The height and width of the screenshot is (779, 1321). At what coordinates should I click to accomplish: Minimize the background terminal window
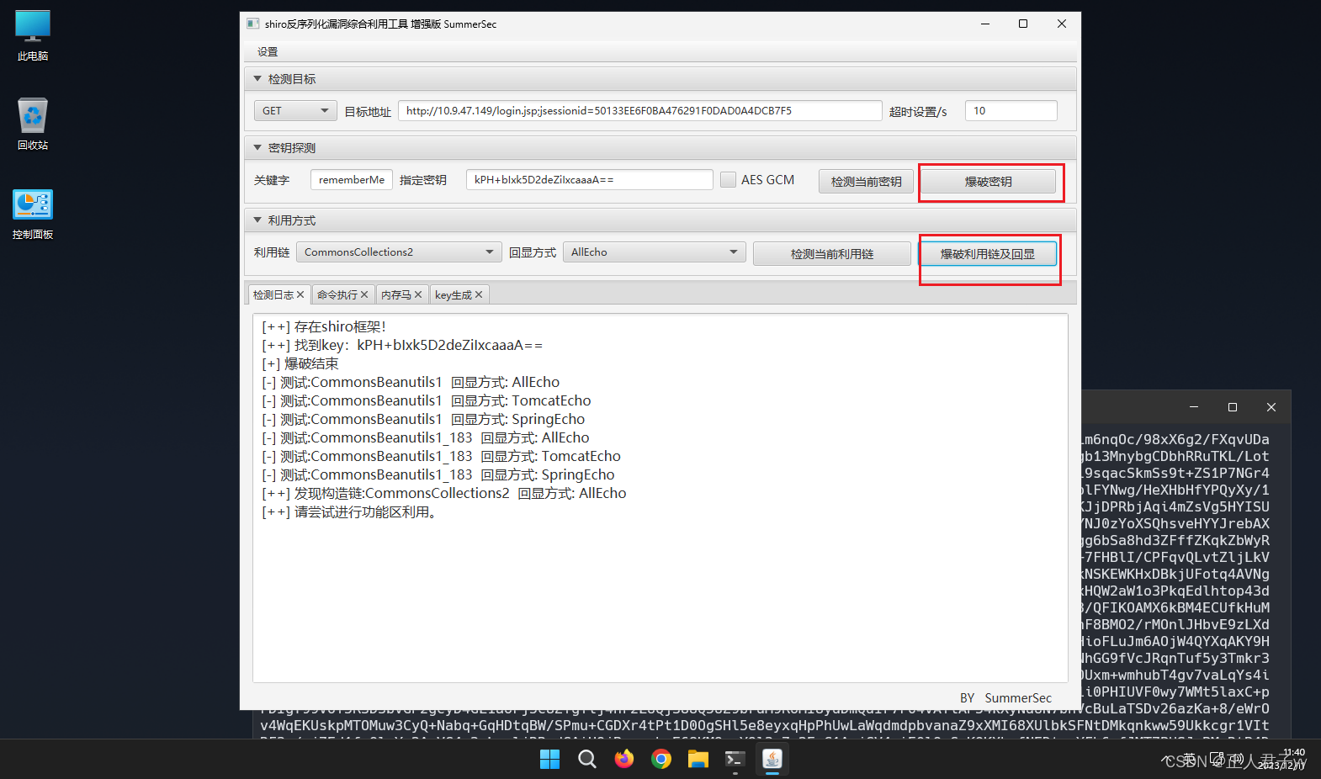[x=1194, y=407]
